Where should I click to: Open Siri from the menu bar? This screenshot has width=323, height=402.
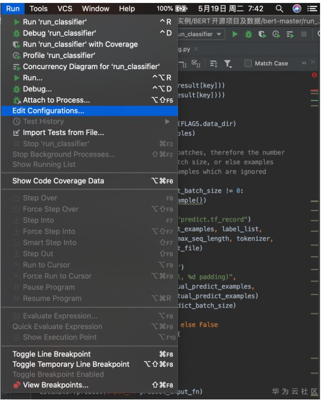pyautogui.click(x=298, y=8)
